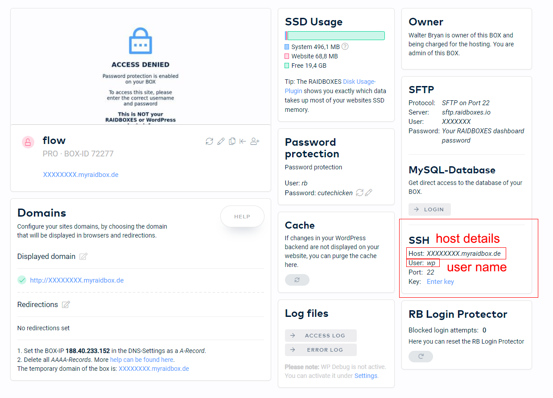Click the copy/clone icon in flow box header
The height and width of the screenshot is (398, 553).
coord(232,141)
